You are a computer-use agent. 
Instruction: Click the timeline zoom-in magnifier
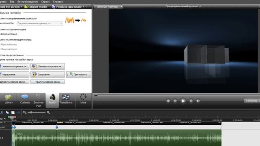point(48,112)
